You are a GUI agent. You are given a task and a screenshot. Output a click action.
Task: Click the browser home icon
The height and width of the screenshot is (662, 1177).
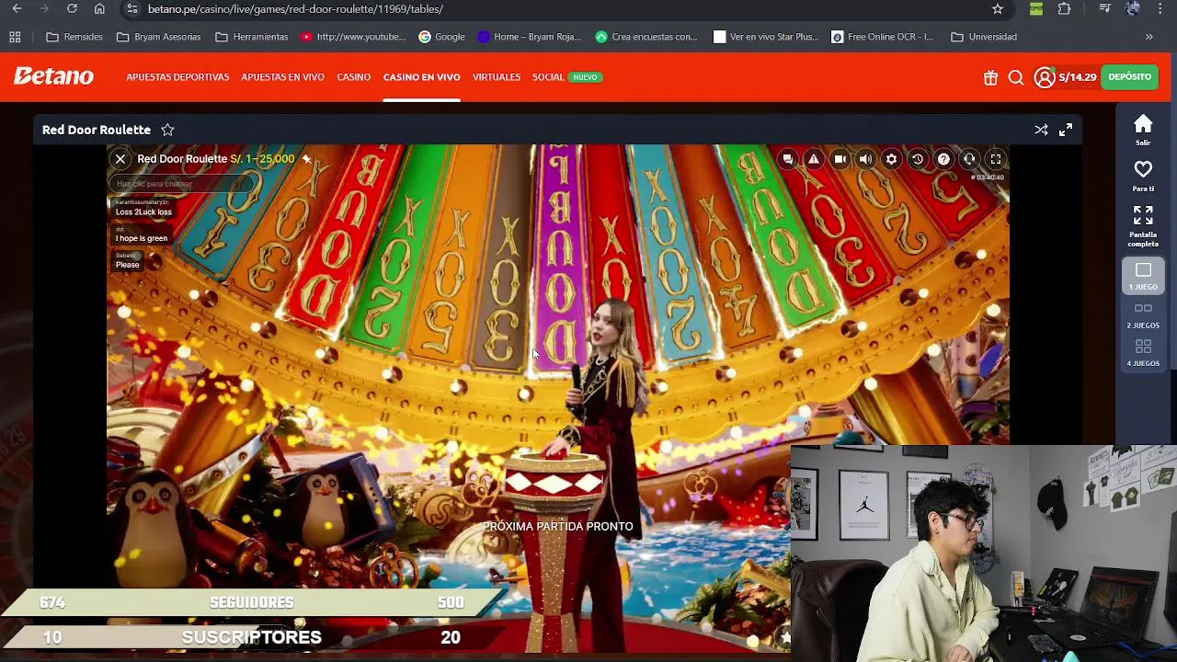pos(99,9)
